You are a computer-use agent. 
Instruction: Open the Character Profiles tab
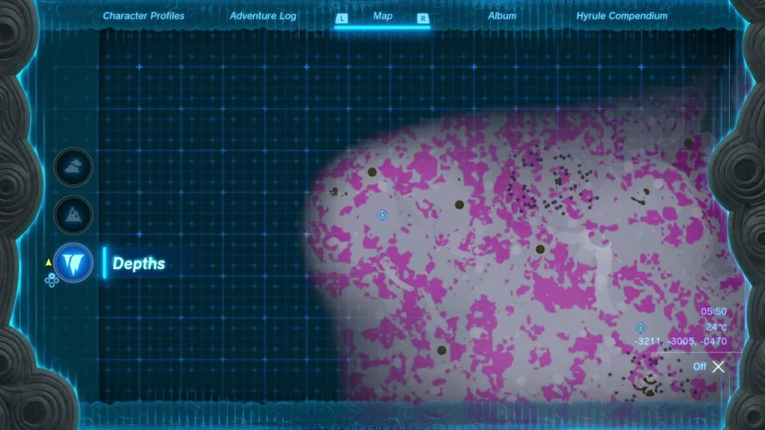click(x=143, y=16)
